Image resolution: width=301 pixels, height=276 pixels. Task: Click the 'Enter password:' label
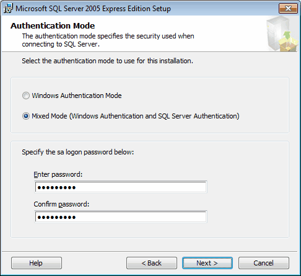click(x=58, y=174)
